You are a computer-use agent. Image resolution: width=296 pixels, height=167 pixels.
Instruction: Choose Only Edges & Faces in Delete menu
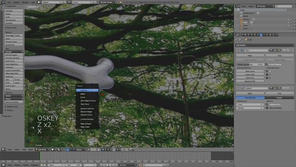click(87, 101)
